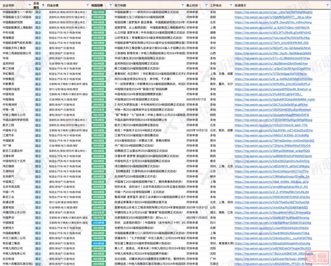Open the 截止时间 column filter
The width and height of the screenshot is (331, 266).
(206, 5)
